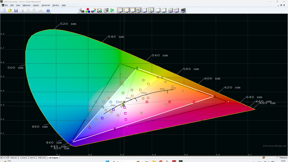This screenshot has height=162, width=288.
Task: Switch to the Gamma tab
Action: pyautogui.click(x=32, y=158)
